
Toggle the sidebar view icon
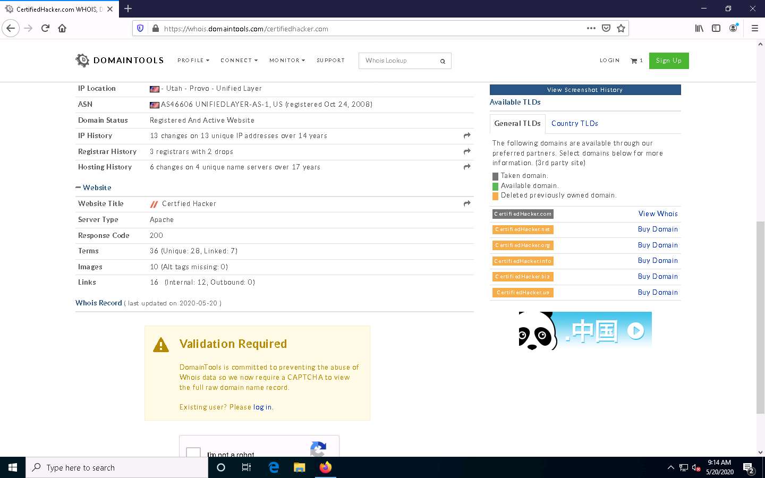[716, 28]
